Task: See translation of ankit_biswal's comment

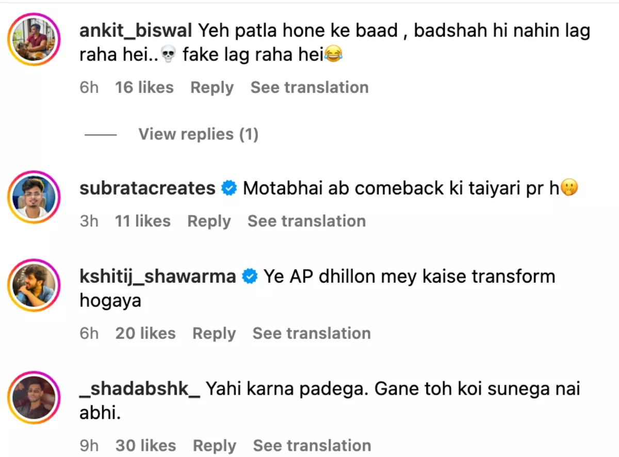Action: 309,88
